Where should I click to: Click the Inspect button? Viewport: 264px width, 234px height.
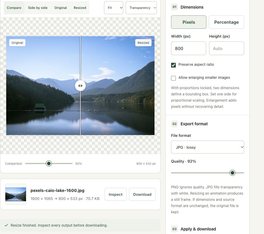(x=115, y=194)
